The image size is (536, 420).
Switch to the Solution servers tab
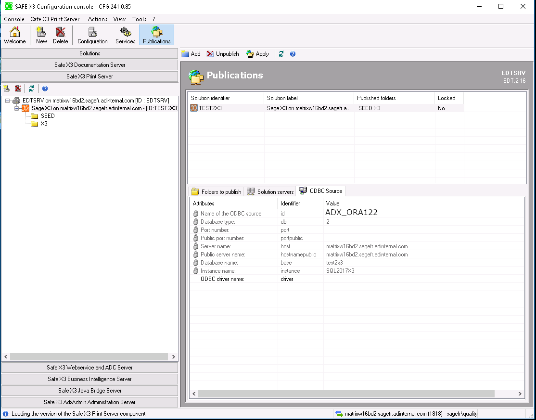click(270, 191)
